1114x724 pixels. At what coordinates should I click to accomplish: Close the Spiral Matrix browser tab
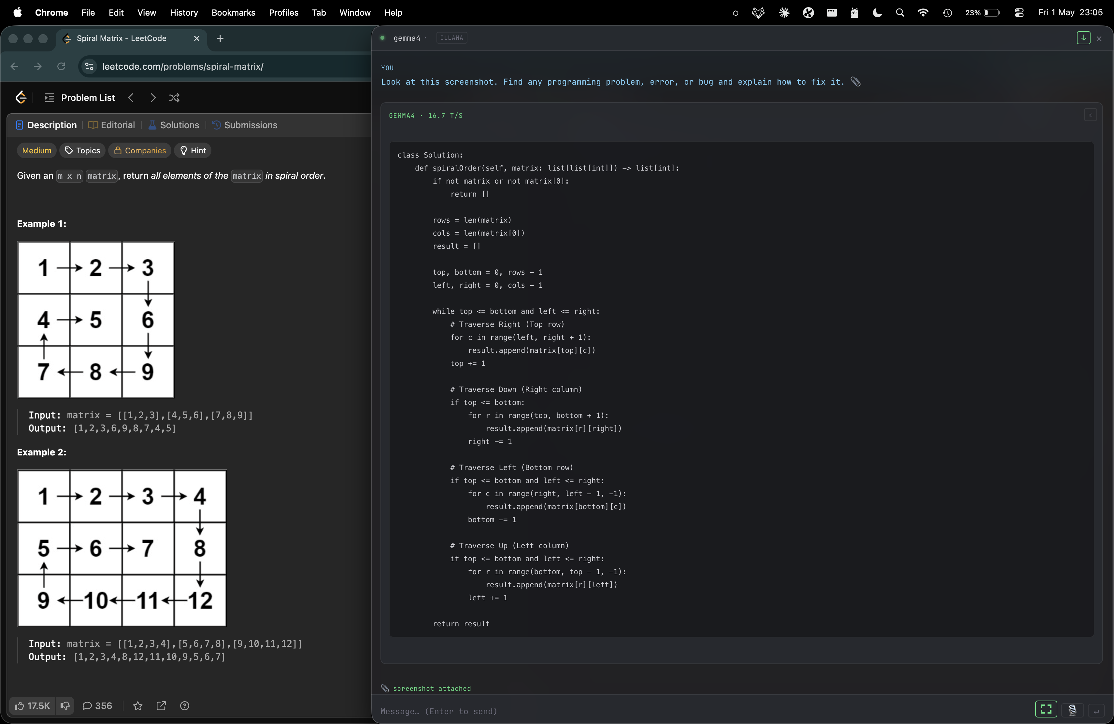197,38
